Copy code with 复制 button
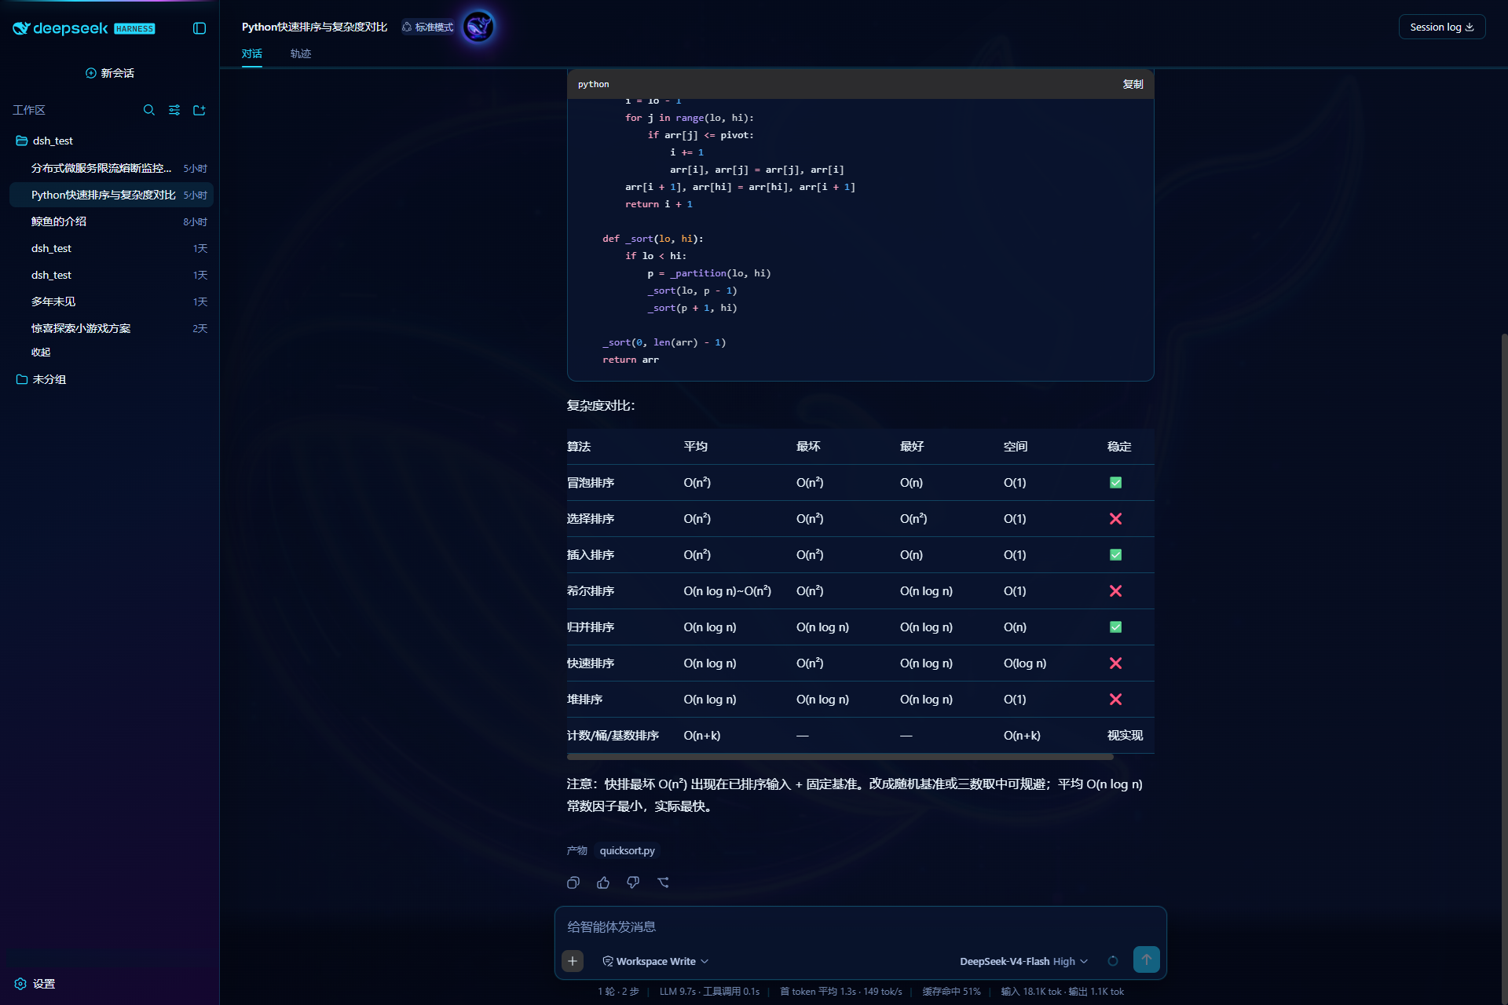This screenshot has width=1508, height=1005. [x=1133, y=84]
